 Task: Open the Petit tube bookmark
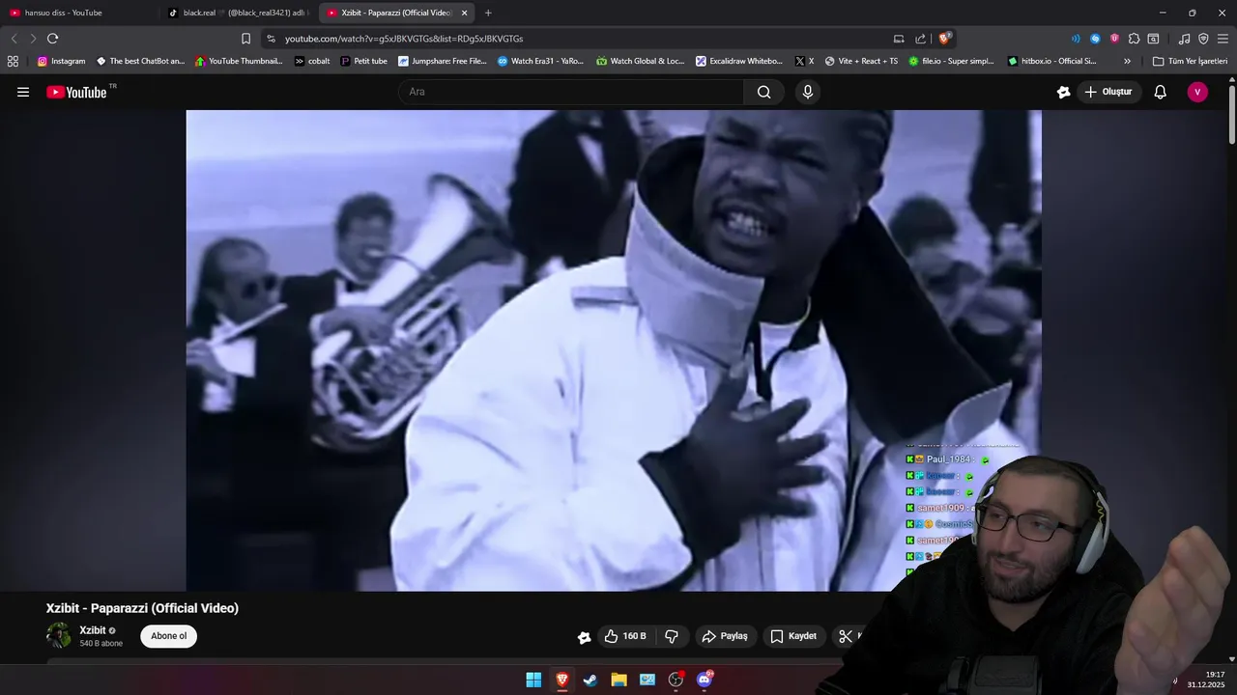[363, 61]
